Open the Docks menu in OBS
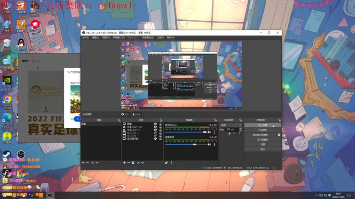The height and width of the screenshot is (199, 355). coord(118,38)
